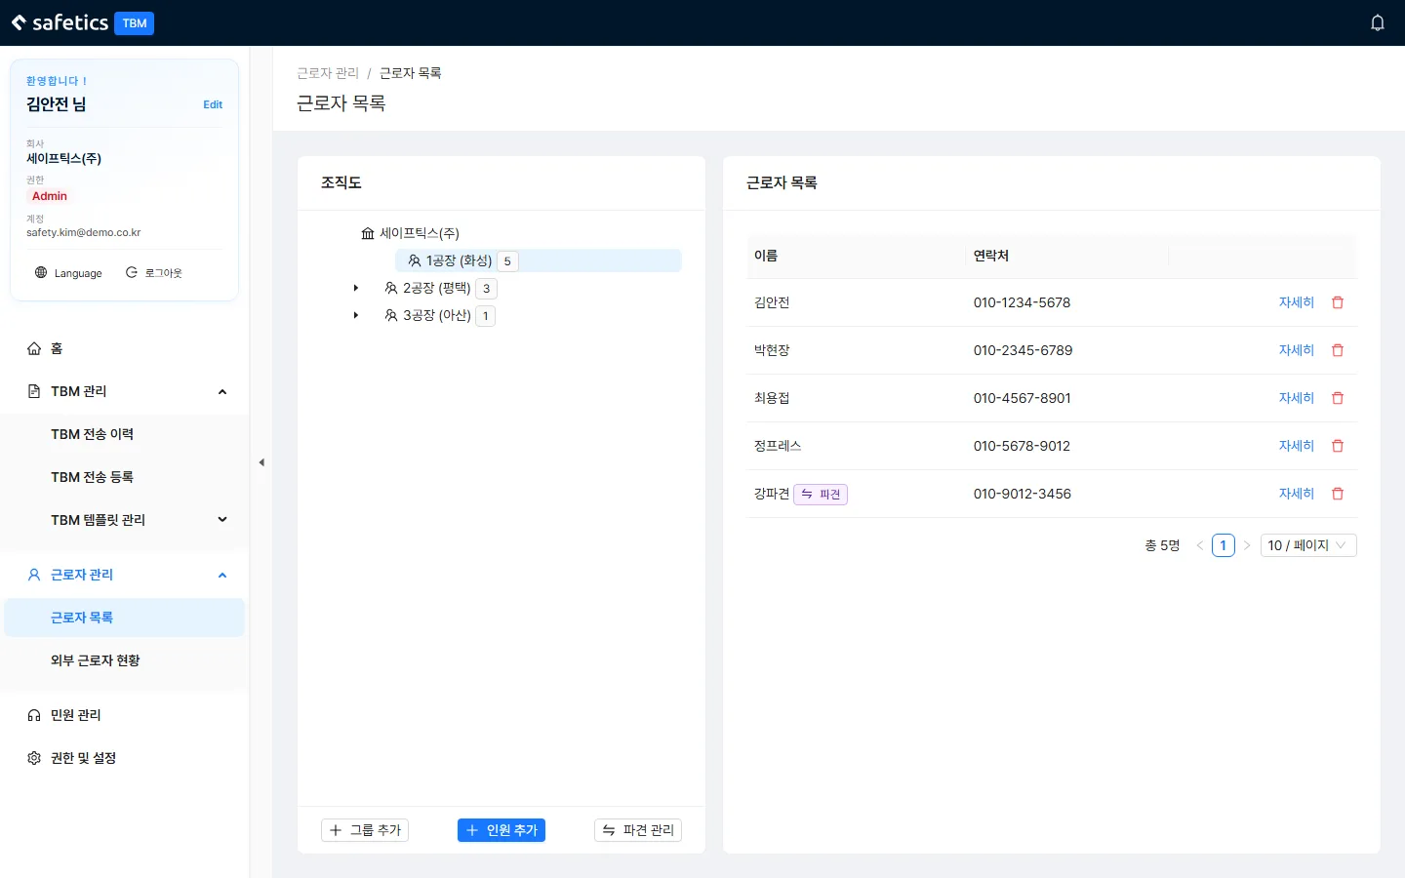Delete worker 김안전 with trash icon

[x=1338, y=302]
